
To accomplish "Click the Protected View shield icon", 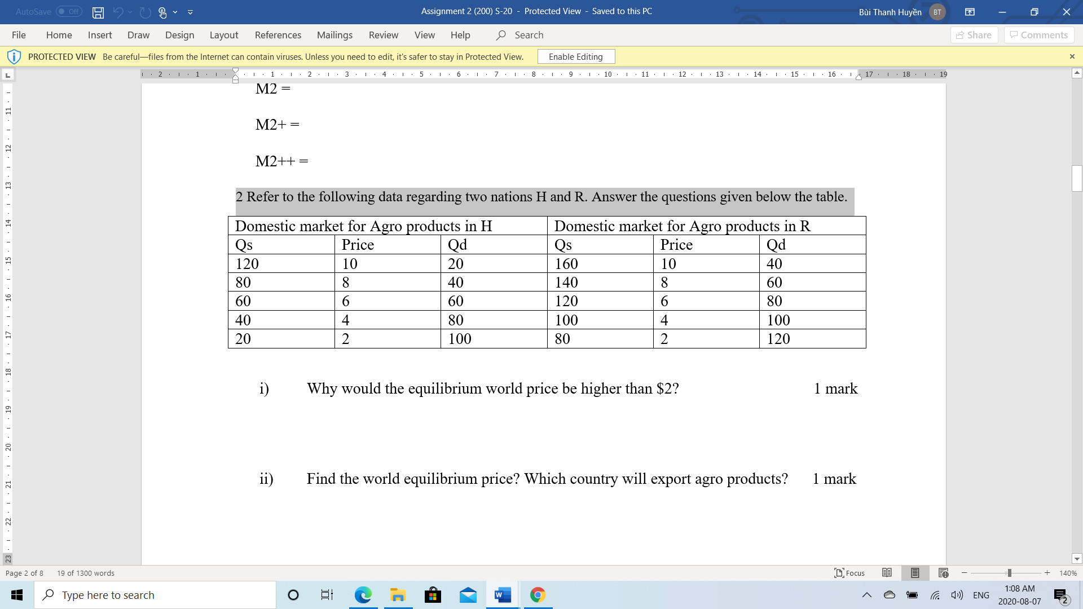I will tap(14, 56).
